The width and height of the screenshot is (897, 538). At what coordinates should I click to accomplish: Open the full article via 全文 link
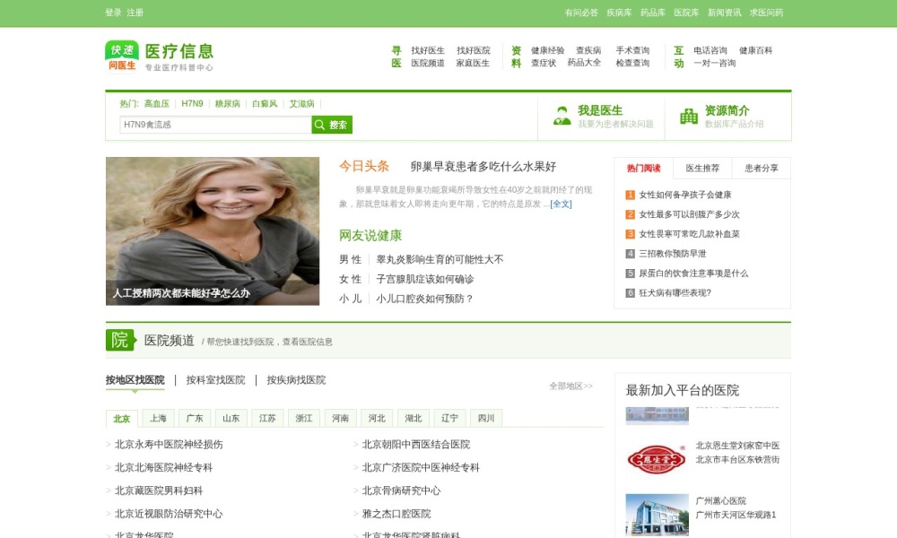tap(565, 202)
